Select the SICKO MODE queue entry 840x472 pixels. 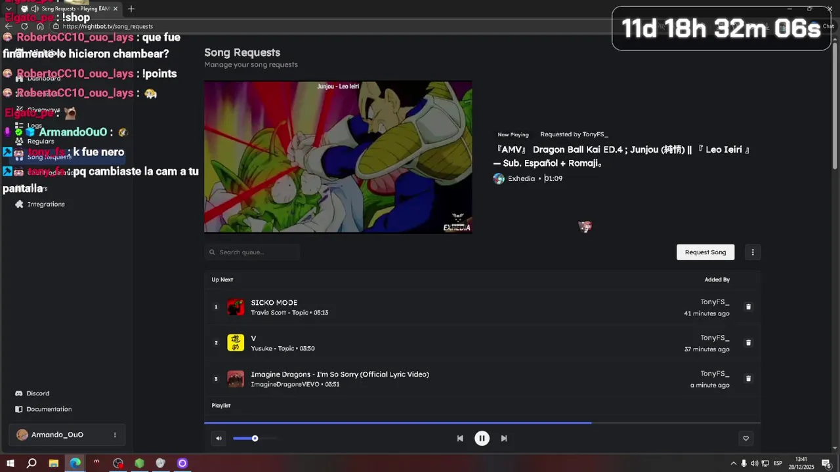pyautogui.click(x=482, y=307)
